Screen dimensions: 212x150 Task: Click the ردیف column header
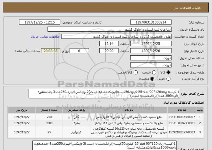[200, 110]
